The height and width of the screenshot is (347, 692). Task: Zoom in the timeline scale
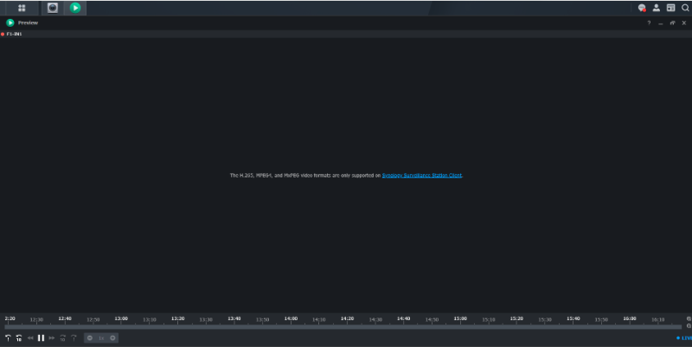coord(689,318)
